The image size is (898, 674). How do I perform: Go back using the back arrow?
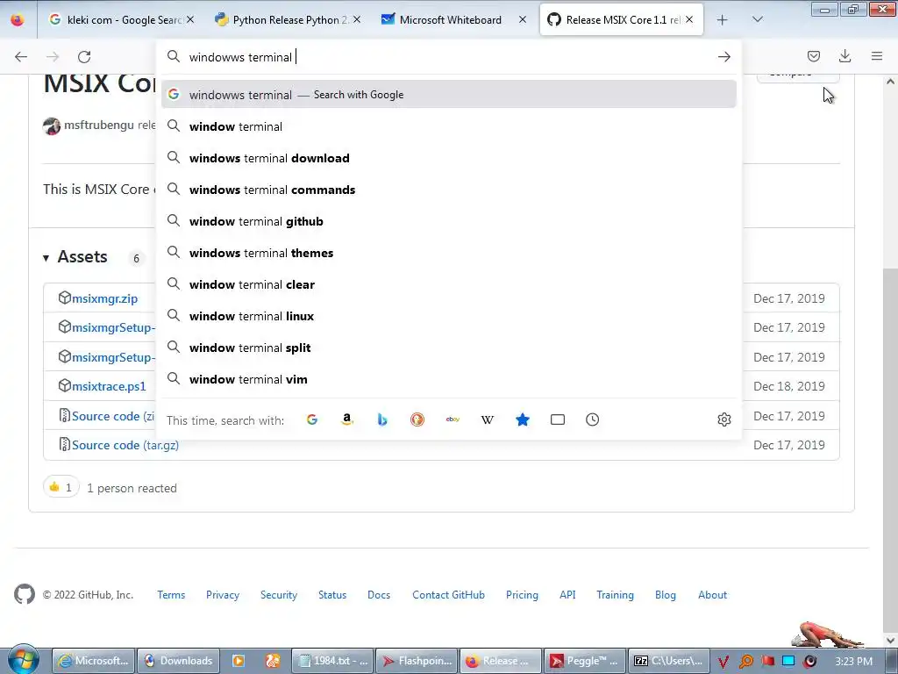pyautogui.click(x=21, y=57)
